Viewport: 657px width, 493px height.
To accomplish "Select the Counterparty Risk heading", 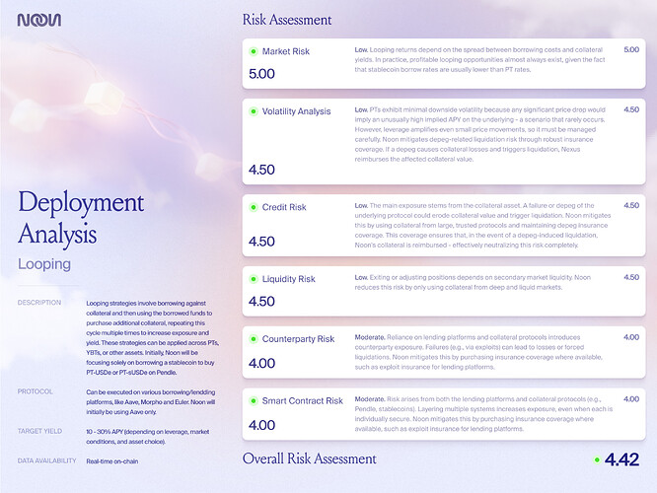I will pos(298,339).
